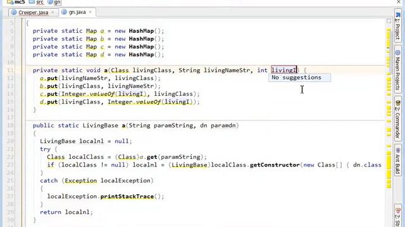Click line number 11 in gutter
The image size is (405, 227).
(10, 70)
